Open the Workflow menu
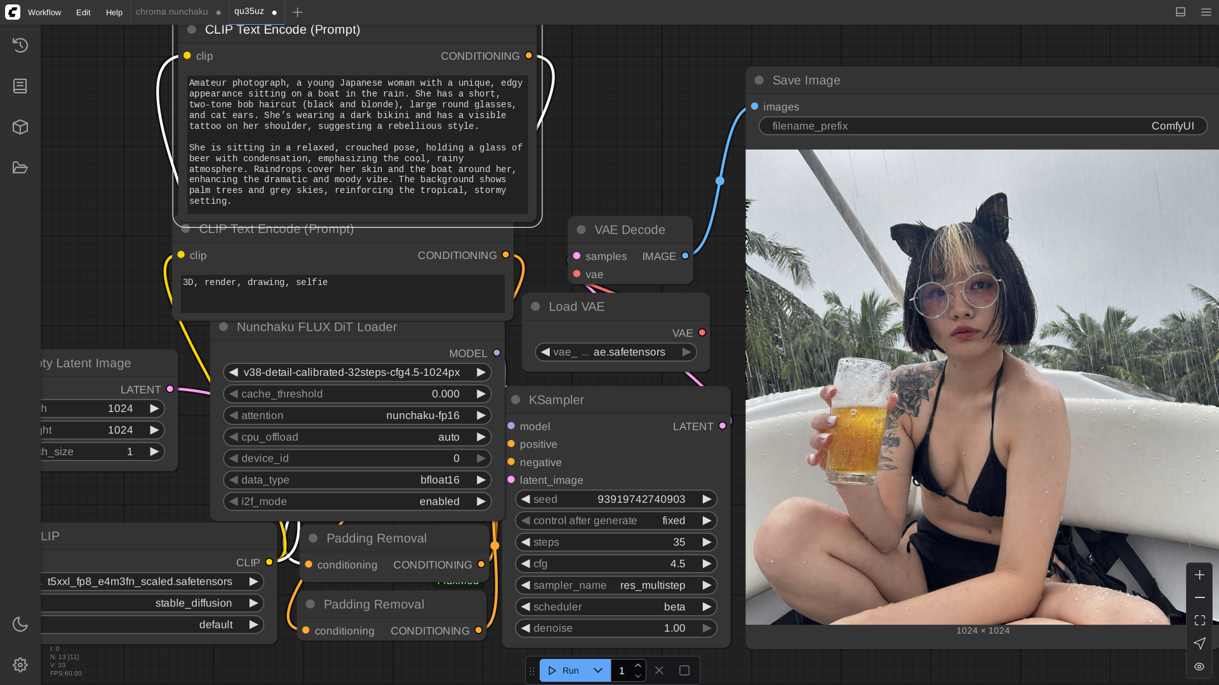 pyautogui.click(x=44, y=12)
